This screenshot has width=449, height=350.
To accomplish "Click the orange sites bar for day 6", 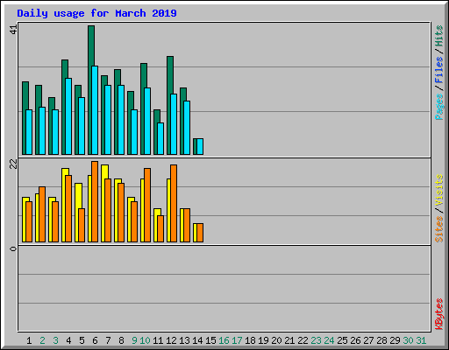I will point(95,201).
